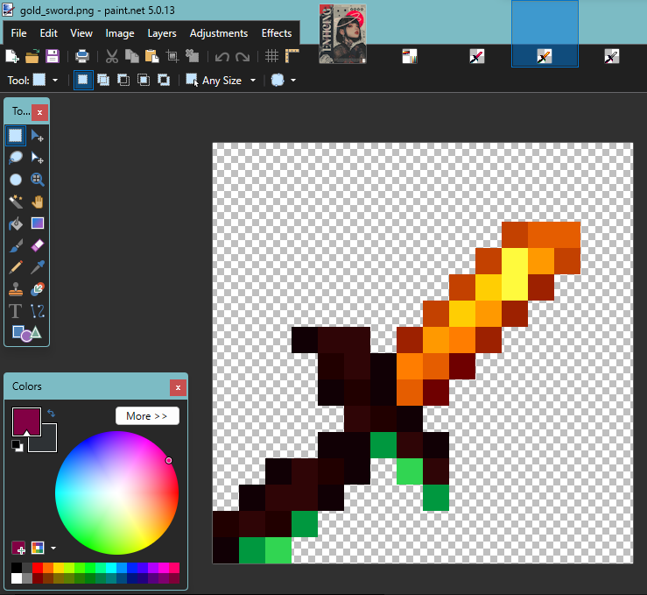Click the Crop to Selection icon
The image size is (647, 595).
[172, 56]
